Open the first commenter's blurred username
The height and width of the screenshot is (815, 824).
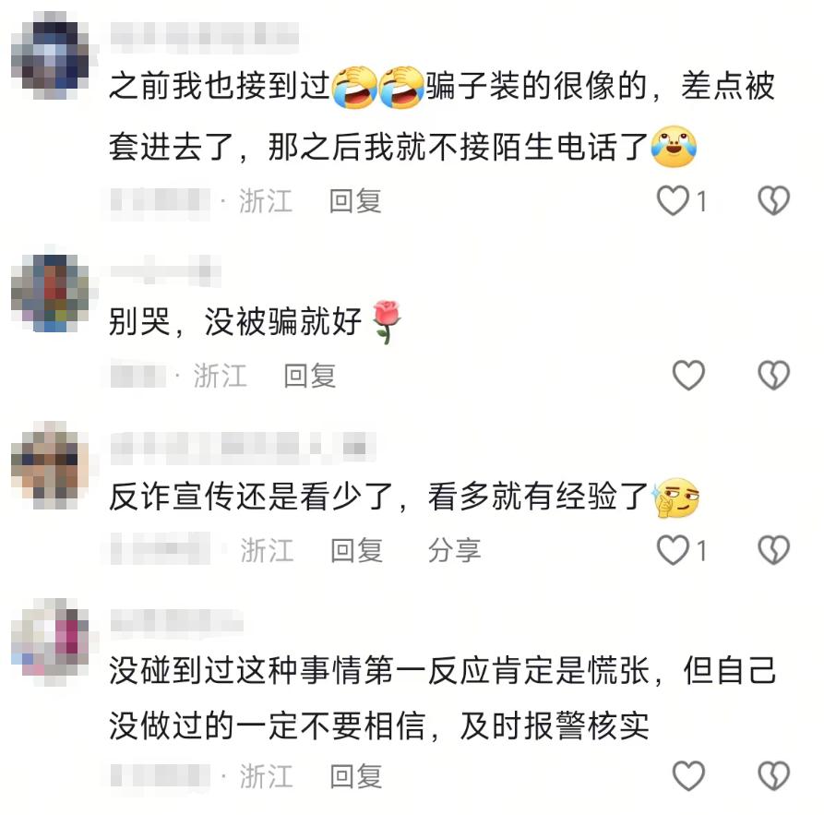click(x=205, y=37)
